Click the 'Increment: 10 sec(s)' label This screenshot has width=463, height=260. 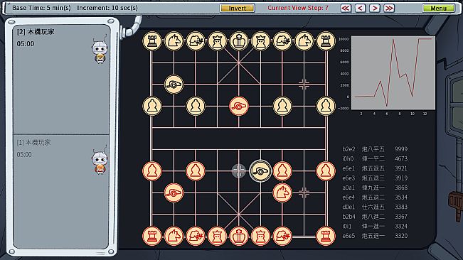pyautogui.click(x=107, y=8)
